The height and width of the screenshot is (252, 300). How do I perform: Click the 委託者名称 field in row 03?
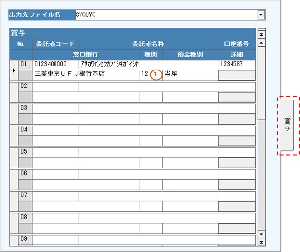coord(148,108)
